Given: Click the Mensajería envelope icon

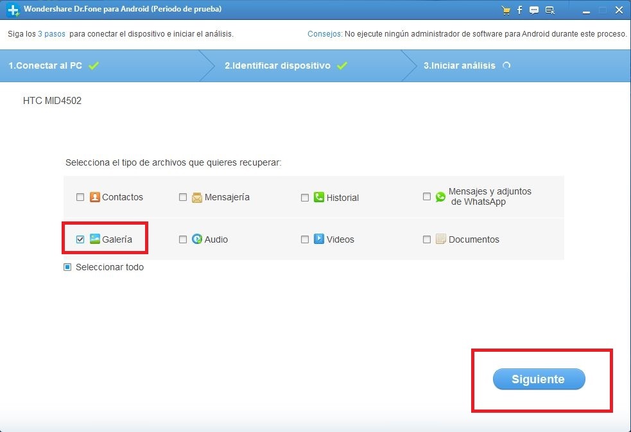Looking at the screenshot, I should click(x=197, y=198).
